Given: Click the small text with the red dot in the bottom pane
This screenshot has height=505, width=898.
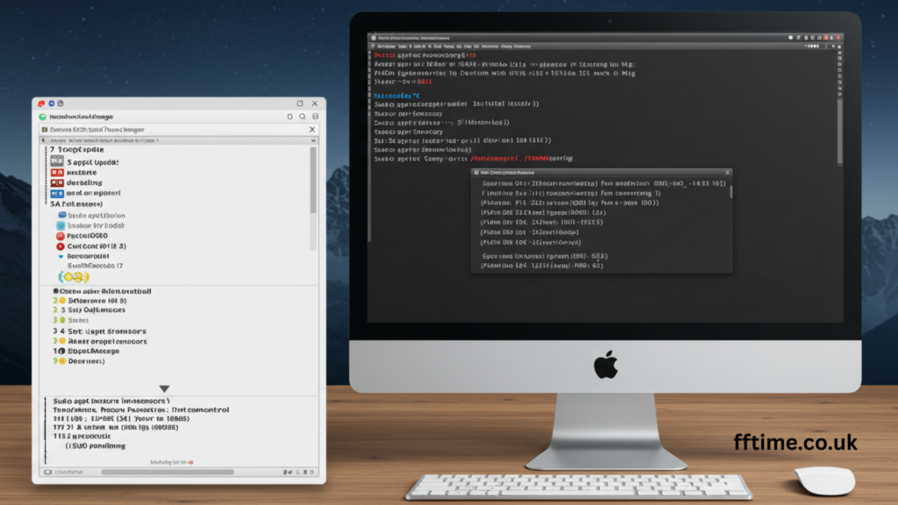Looking at the screenshot, I should [x=171, y=462].
